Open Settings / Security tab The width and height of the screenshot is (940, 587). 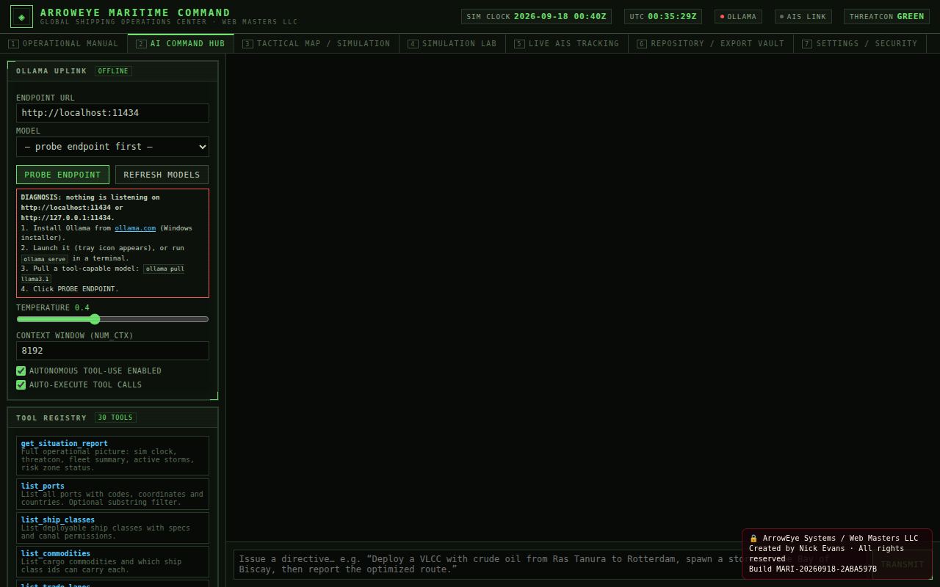(859, 43)
